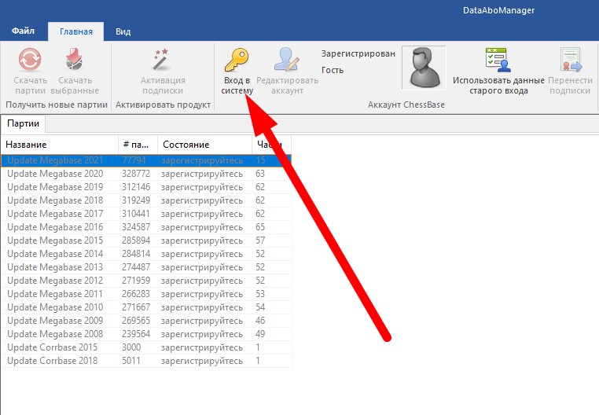
Task: Click the subscription activation wand icon
Action: click(x=163, y=61)
